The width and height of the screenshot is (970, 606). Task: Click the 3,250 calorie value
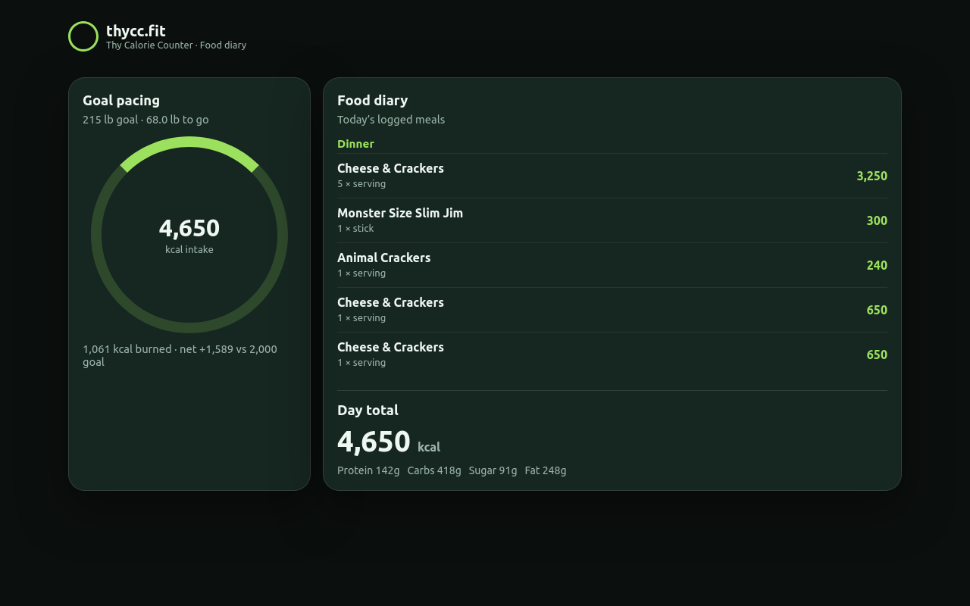[871, 176]
